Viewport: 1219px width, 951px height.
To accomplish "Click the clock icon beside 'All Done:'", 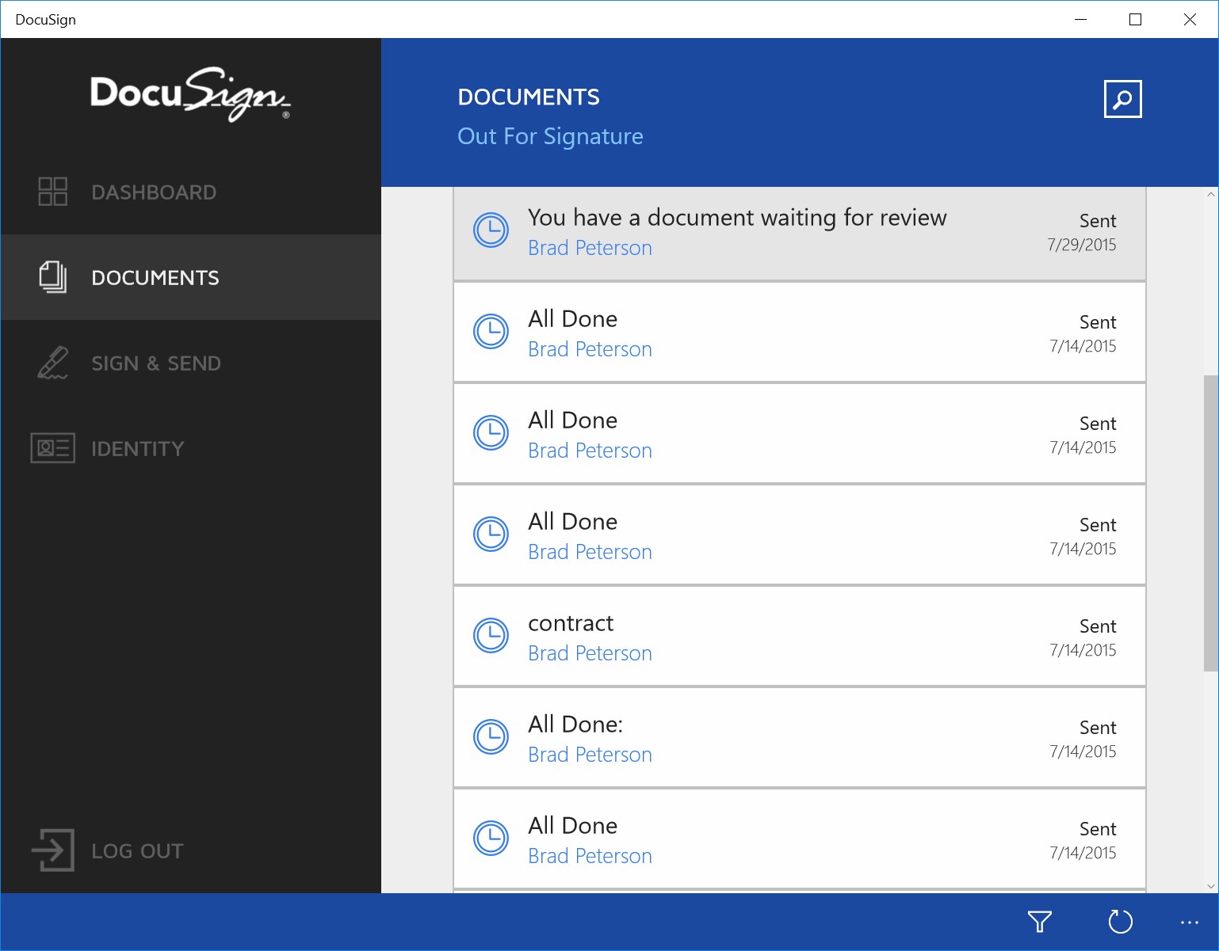I will (x=491, y=737).
